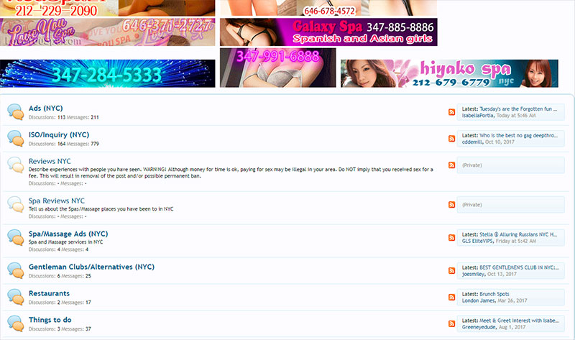Click the hiyako spa banner image
575x340 pixels.
click(448, 73)
